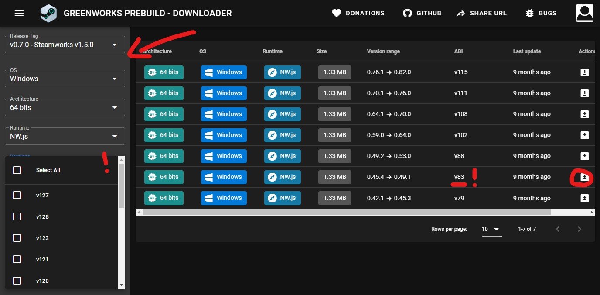Screen dimensions: 600x295
Task: Check the v120 version checkbox
Action: pos(17,281)
